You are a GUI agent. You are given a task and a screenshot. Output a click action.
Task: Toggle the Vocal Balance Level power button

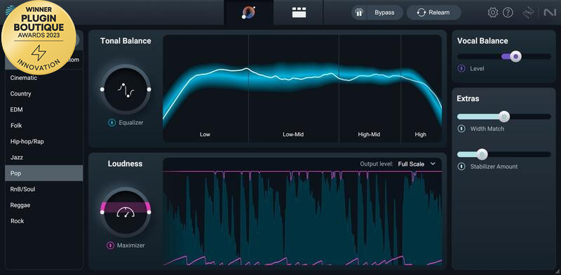coord(461,68)
